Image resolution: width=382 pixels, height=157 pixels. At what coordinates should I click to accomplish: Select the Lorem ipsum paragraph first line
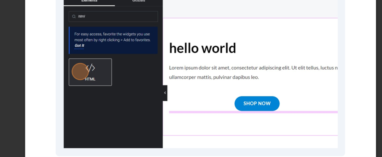click(253, 68)
